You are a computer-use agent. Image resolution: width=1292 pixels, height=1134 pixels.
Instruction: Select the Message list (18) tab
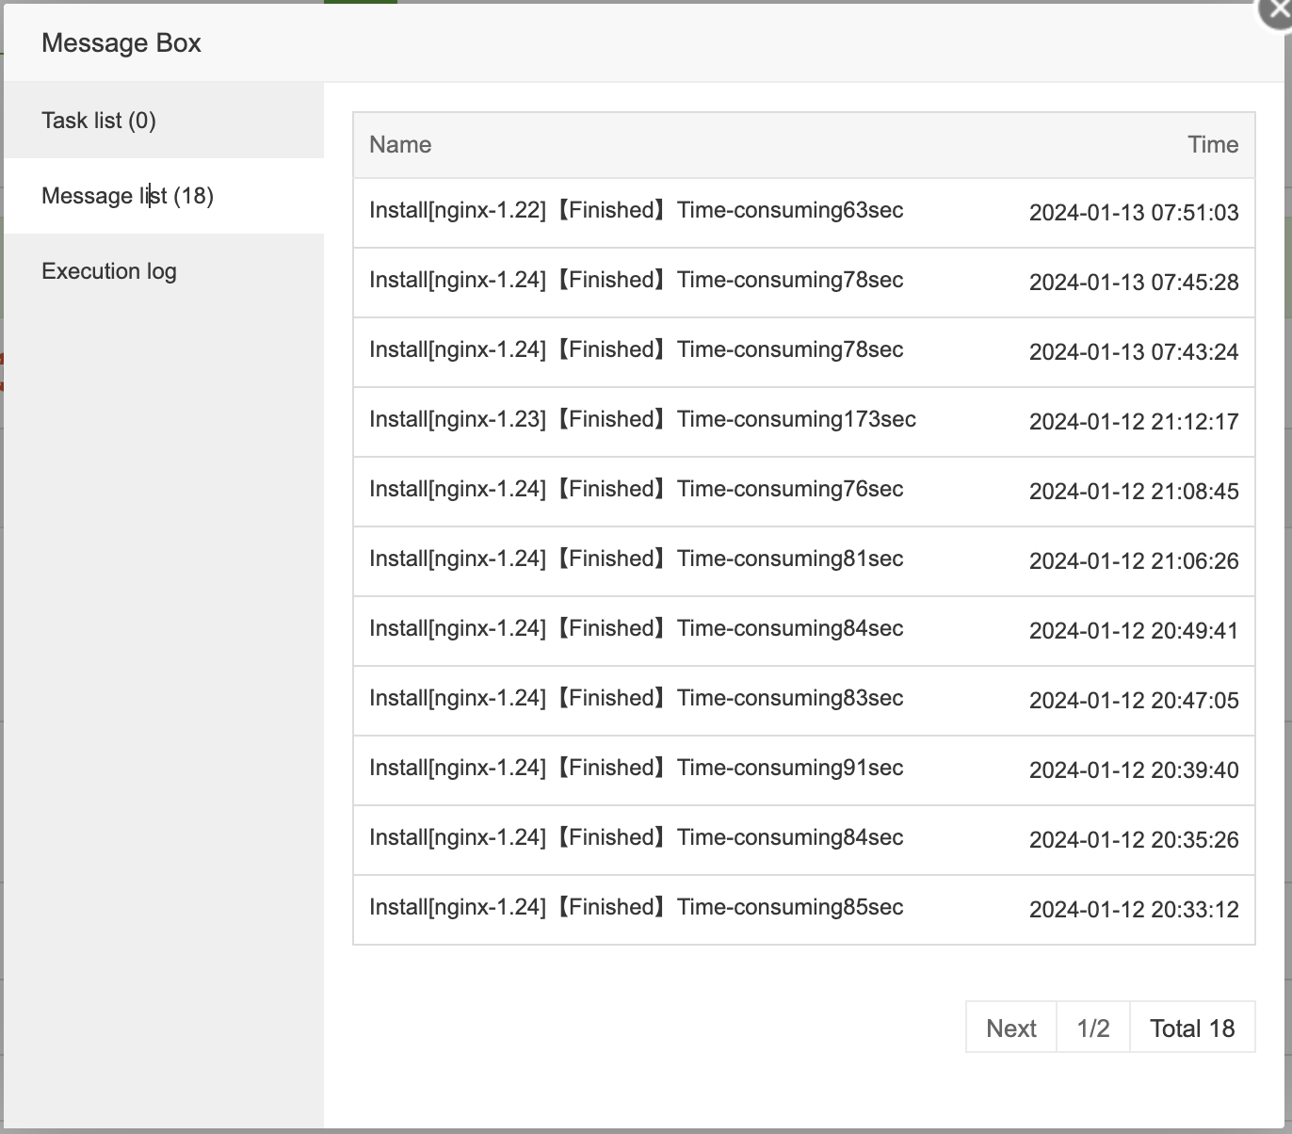pyautogui.click(x=127, y=196)
